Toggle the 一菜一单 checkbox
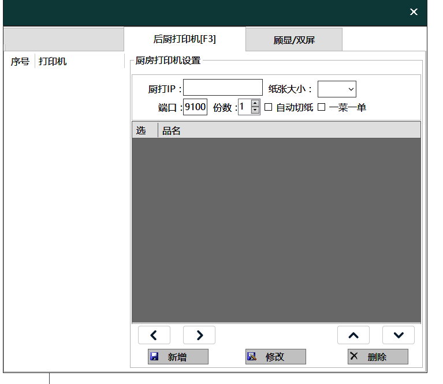443x384 pixels. [322, 107]
